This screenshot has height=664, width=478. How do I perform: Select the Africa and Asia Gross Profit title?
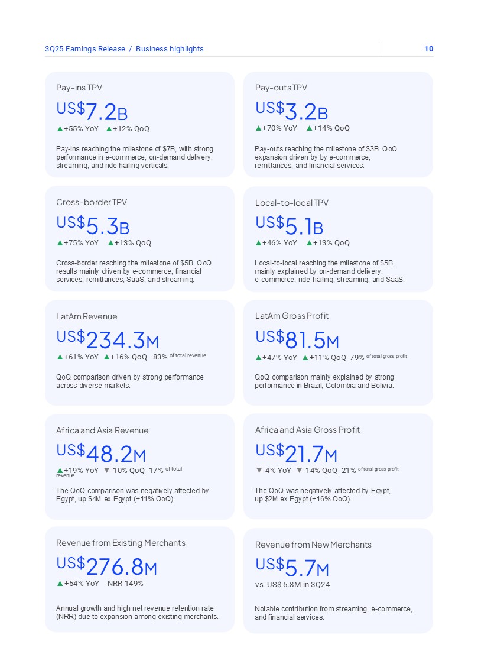(307, 430)
